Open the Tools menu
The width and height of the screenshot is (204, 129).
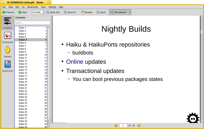tap(43, 7)
